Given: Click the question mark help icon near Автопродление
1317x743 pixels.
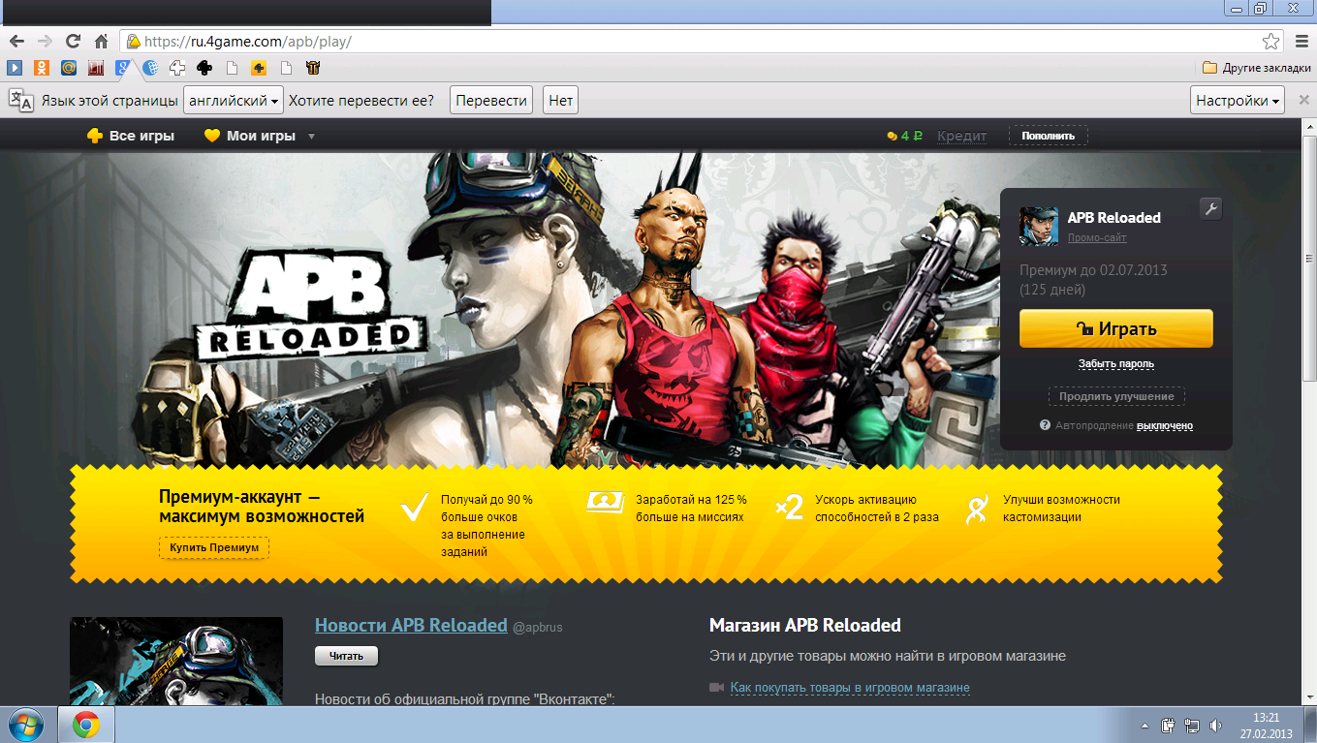Looking at the screenshot, I should (1045, 425).
